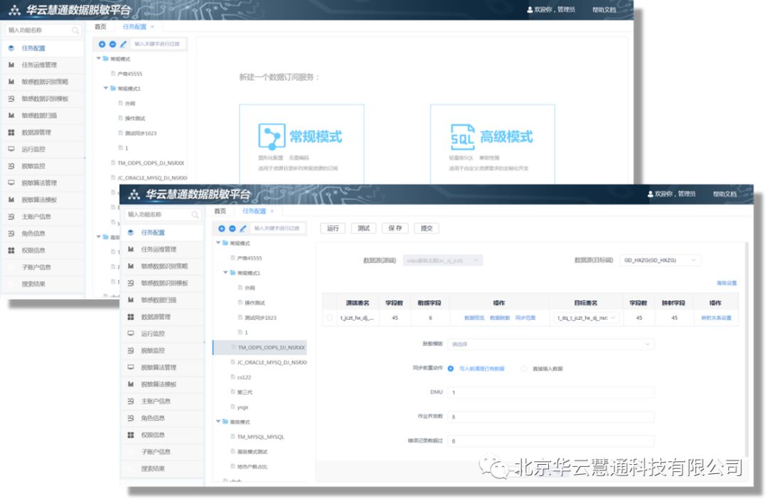Open the 数据源(目标端) GD_HXZG dropdown
This screenshot has width=768, height=501.
tap(660, 260)
